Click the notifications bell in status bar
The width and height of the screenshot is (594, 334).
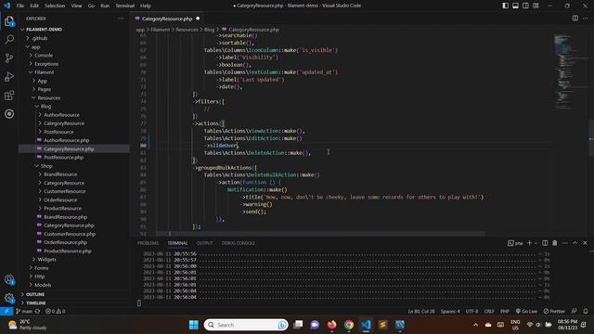[x=586, y=311]
